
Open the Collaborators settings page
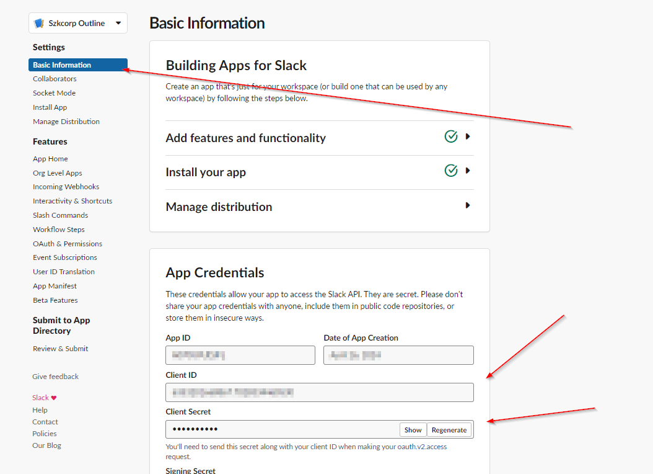coord(55,79)
